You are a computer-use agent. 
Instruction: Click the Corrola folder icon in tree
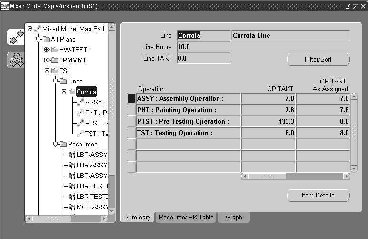point(72,92)
